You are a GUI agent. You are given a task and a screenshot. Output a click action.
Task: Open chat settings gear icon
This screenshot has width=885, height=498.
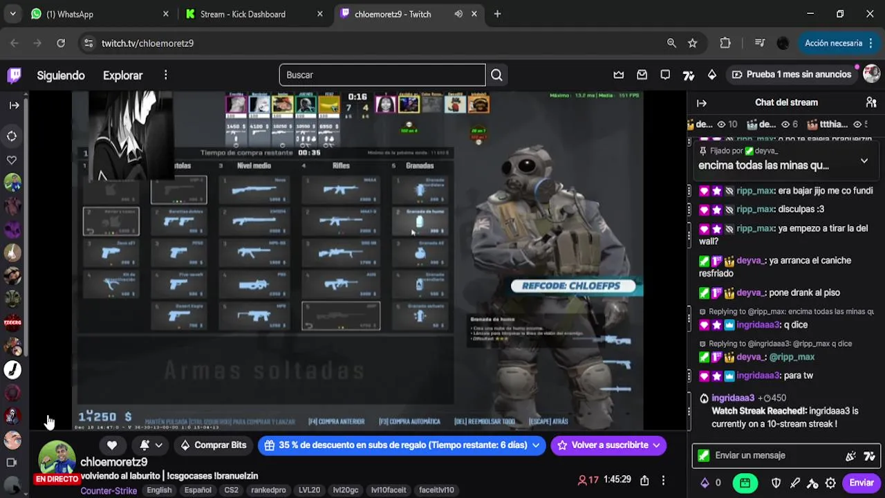[830, 483]
